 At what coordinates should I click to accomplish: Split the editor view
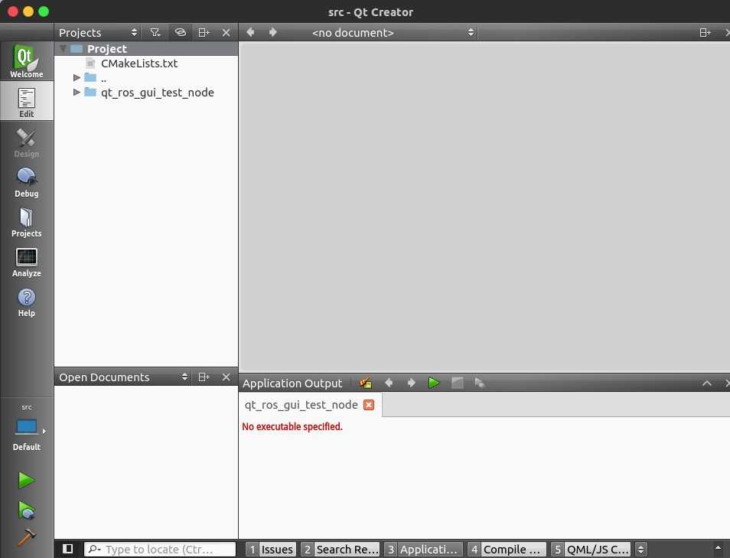[705, 32]
